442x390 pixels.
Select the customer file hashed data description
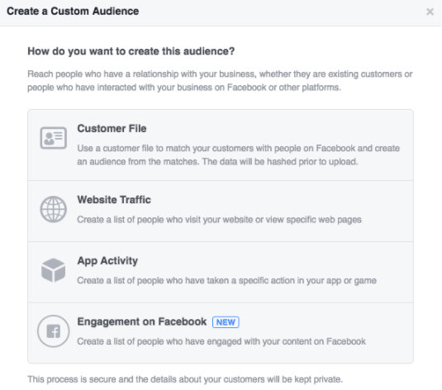(239, 155)
